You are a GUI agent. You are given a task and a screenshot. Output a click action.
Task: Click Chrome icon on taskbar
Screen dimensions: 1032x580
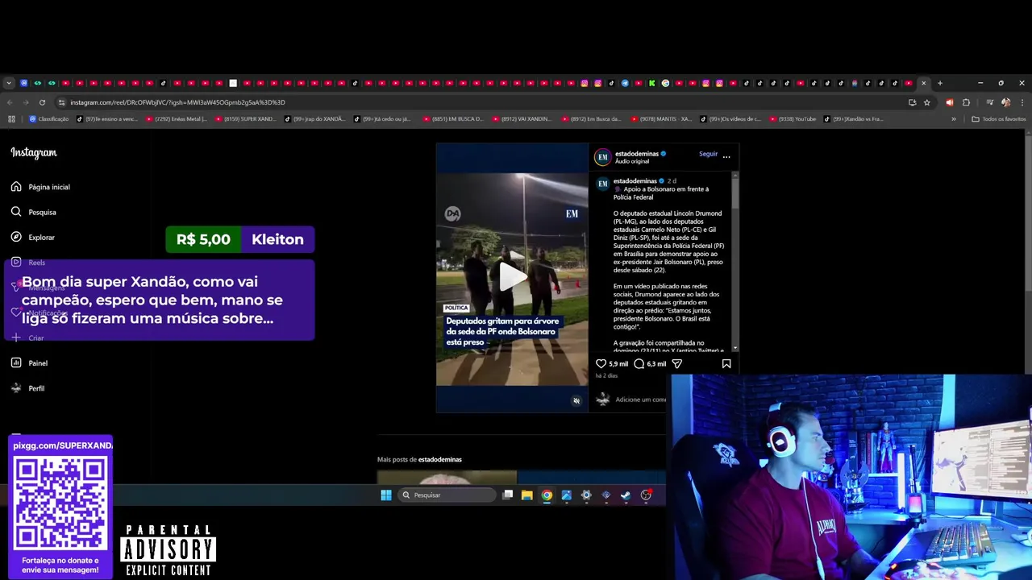pos(547,495)
